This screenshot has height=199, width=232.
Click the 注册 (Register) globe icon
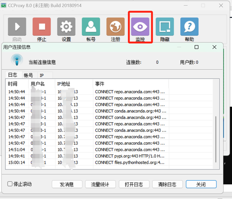tap(116, 27)
